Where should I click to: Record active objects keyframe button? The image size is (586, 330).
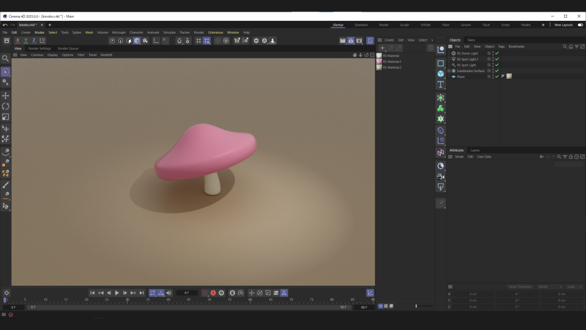pos(205,293)
